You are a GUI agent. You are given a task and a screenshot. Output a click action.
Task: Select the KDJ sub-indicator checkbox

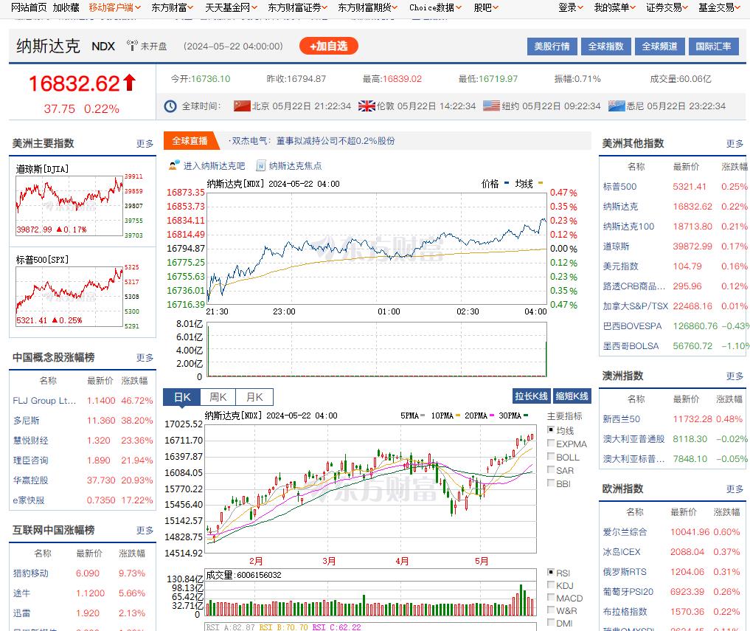(551, 585)
